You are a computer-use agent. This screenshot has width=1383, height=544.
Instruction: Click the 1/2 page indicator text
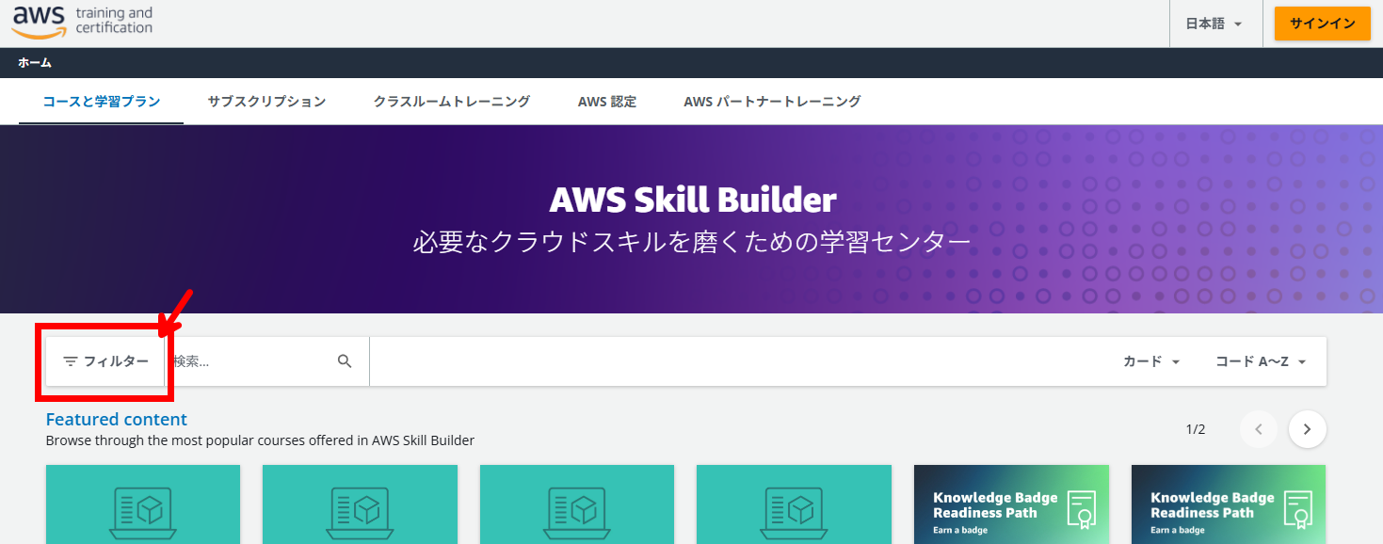[x=1196, y=429]
